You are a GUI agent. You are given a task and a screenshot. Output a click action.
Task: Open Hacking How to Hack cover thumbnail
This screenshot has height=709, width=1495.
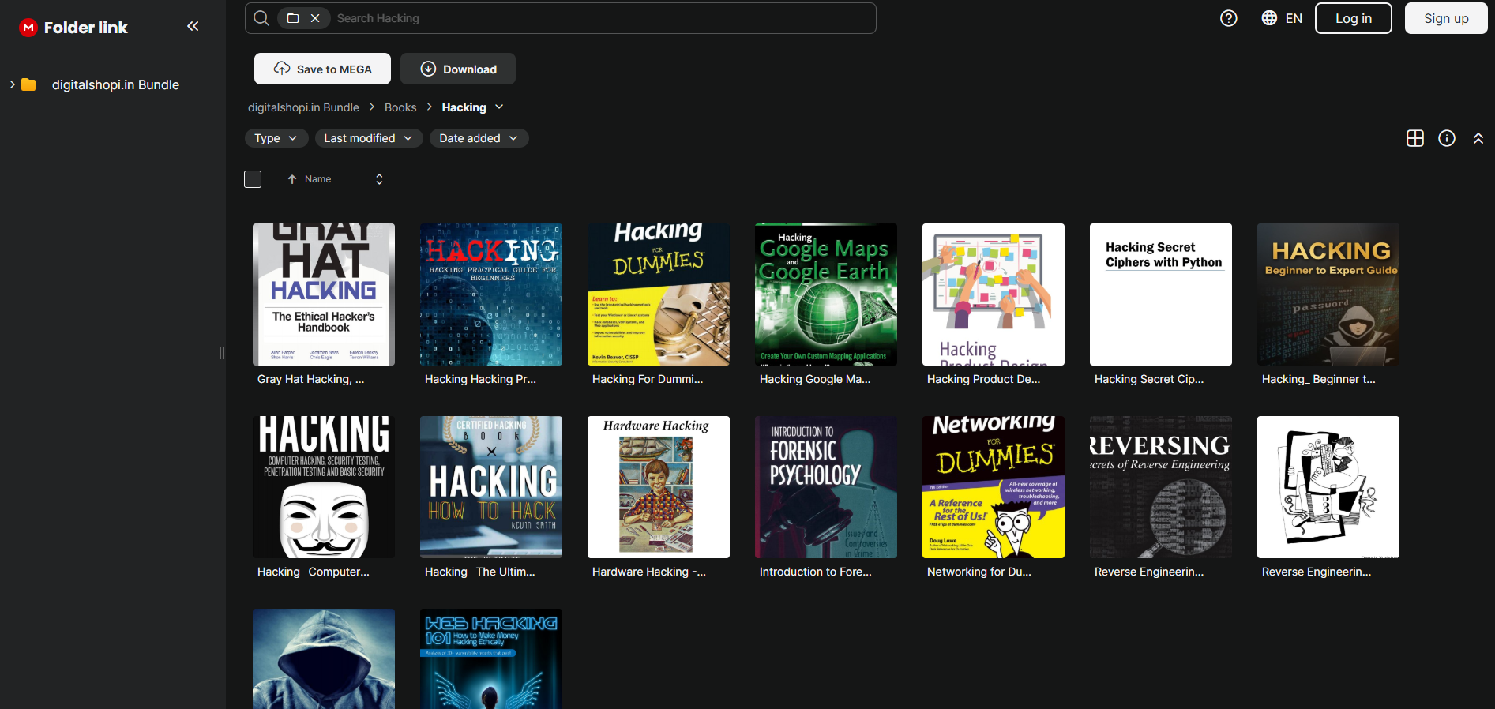click(x=491, y=487)
